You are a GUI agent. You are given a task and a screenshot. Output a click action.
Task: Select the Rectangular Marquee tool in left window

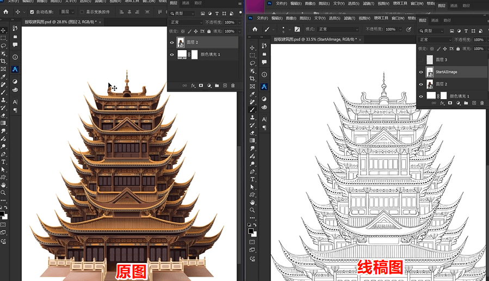[x=3, y=38]
